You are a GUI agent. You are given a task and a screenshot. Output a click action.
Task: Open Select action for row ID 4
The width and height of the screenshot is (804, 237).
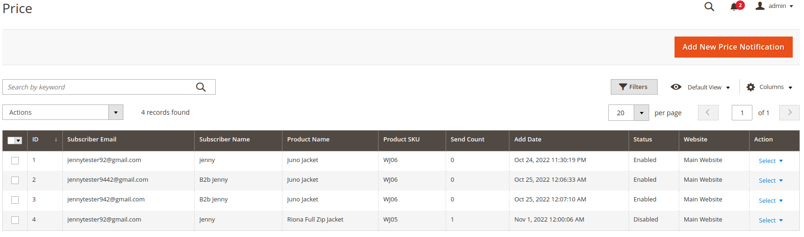point(771,220)
